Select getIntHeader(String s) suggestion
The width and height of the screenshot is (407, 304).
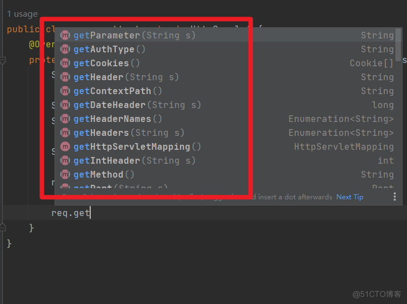coord(134,160)
